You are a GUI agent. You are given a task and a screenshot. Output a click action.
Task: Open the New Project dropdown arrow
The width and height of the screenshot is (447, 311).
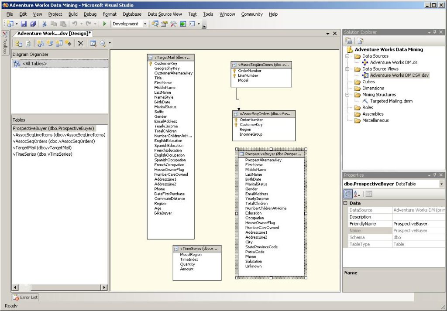pyautogui.click(x=17, y=24)
